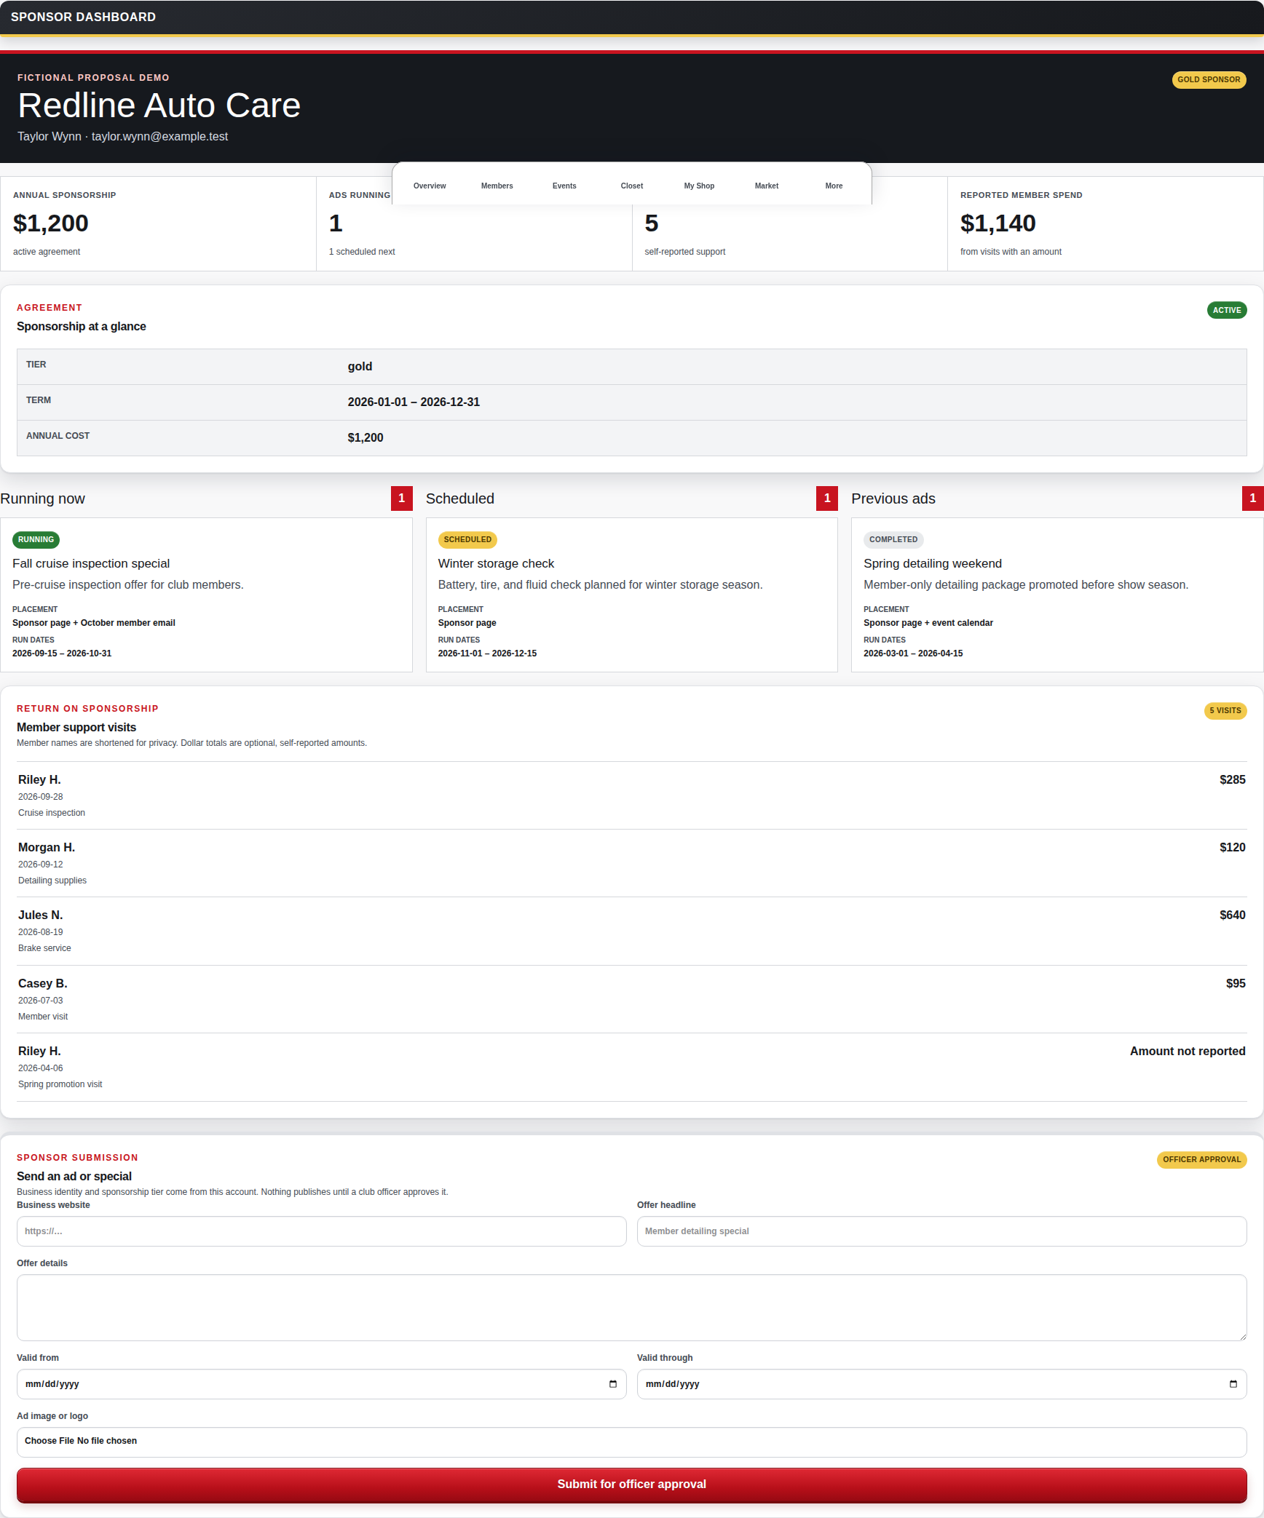Screen dimensions: 1264x1518
Task: Click the Annual Cost row's $1,200 value
Action: point(366,438)
